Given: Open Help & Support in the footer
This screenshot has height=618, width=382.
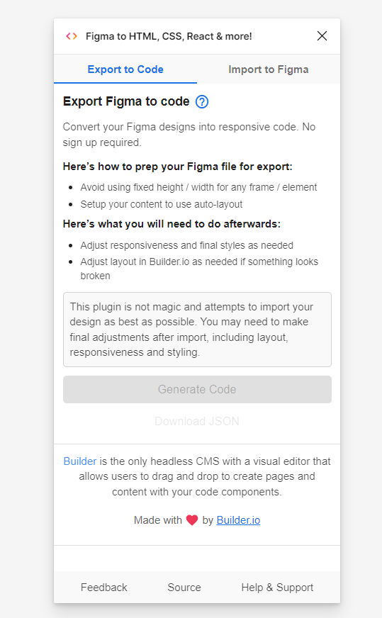Looking at the screenshot, I should pyautogui.click(x=277, y=588).
